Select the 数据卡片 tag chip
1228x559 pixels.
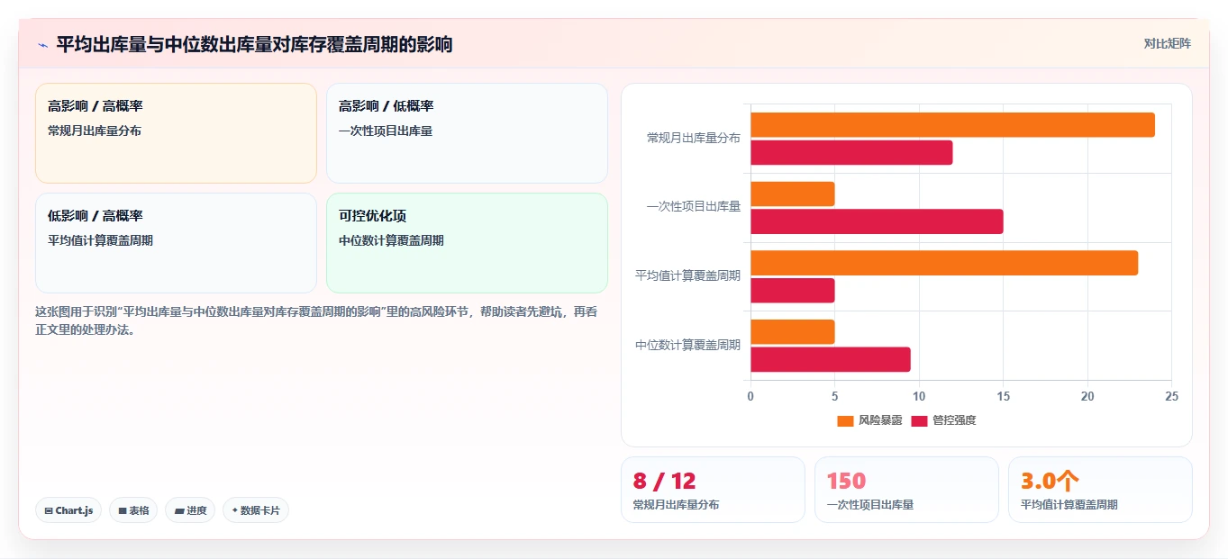(256, 510)
